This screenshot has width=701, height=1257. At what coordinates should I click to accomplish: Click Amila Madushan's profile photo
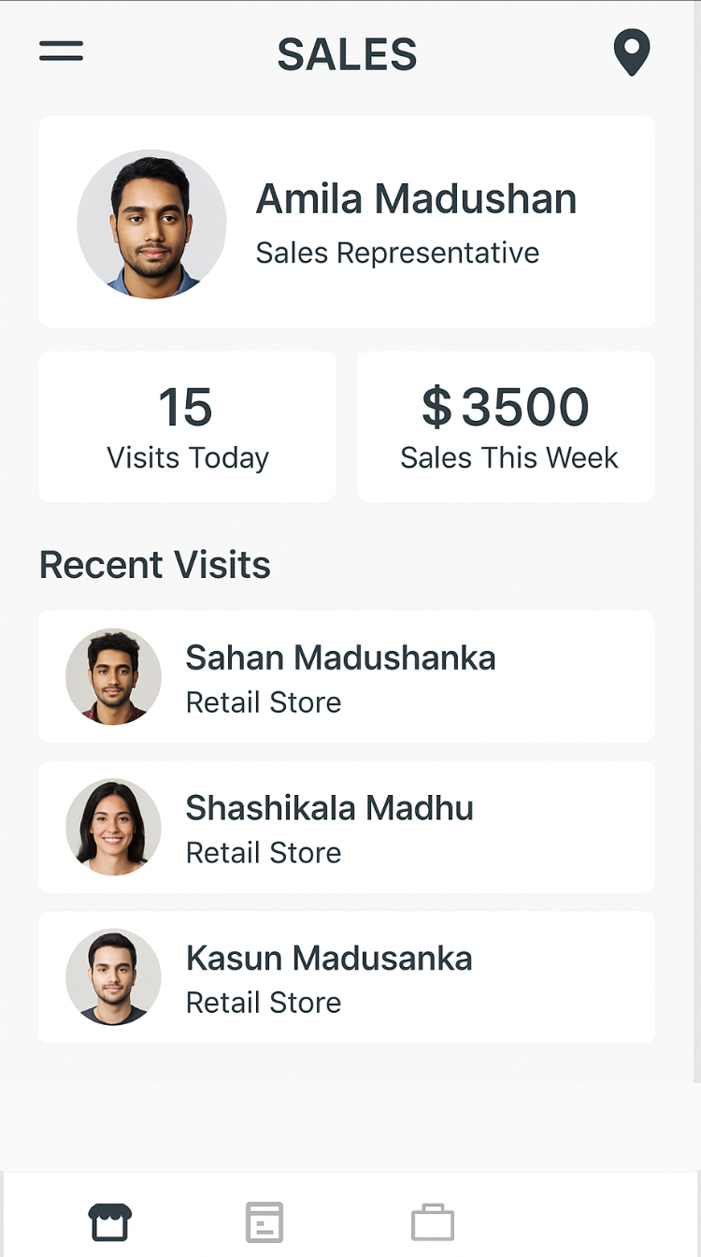[151, 224]
